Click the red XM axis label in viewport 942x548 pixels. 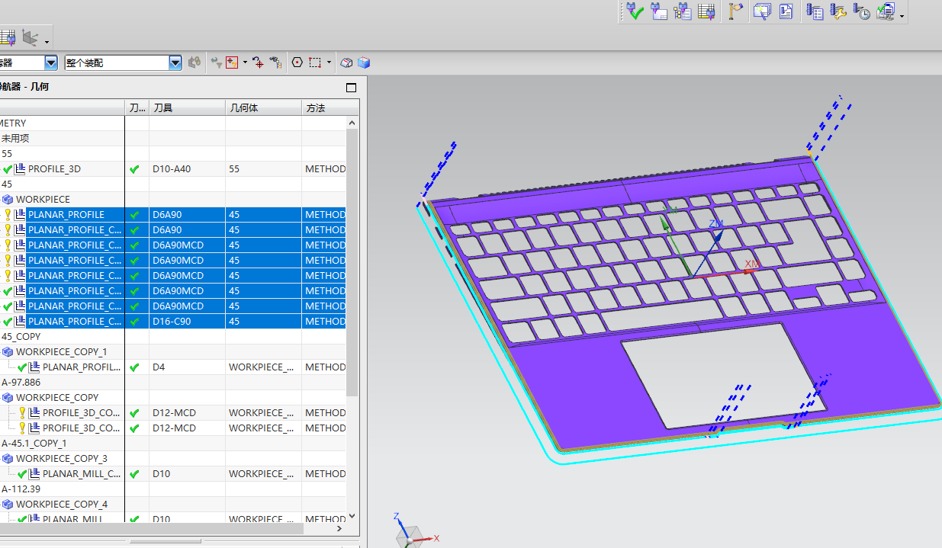(752, 264)
